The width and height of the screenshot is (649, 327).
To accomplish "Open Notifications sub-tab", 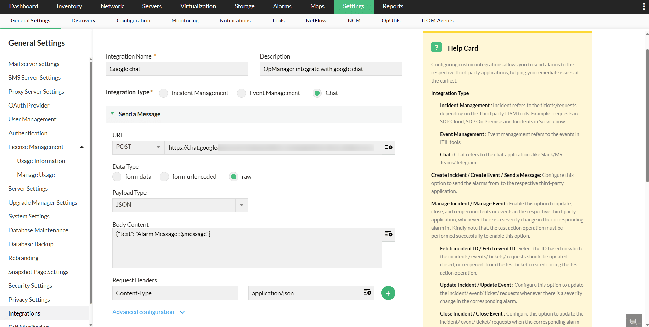I will (x=235, y=21).
